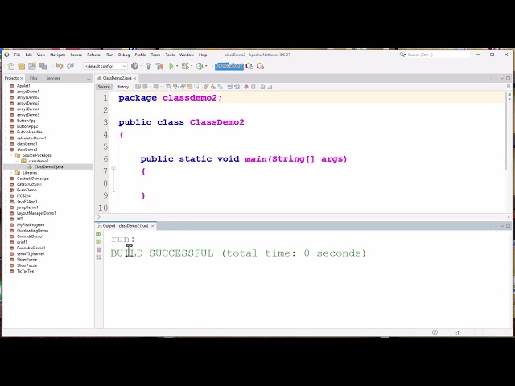Open the Profile Project dropdown arrow

[206, 66]
